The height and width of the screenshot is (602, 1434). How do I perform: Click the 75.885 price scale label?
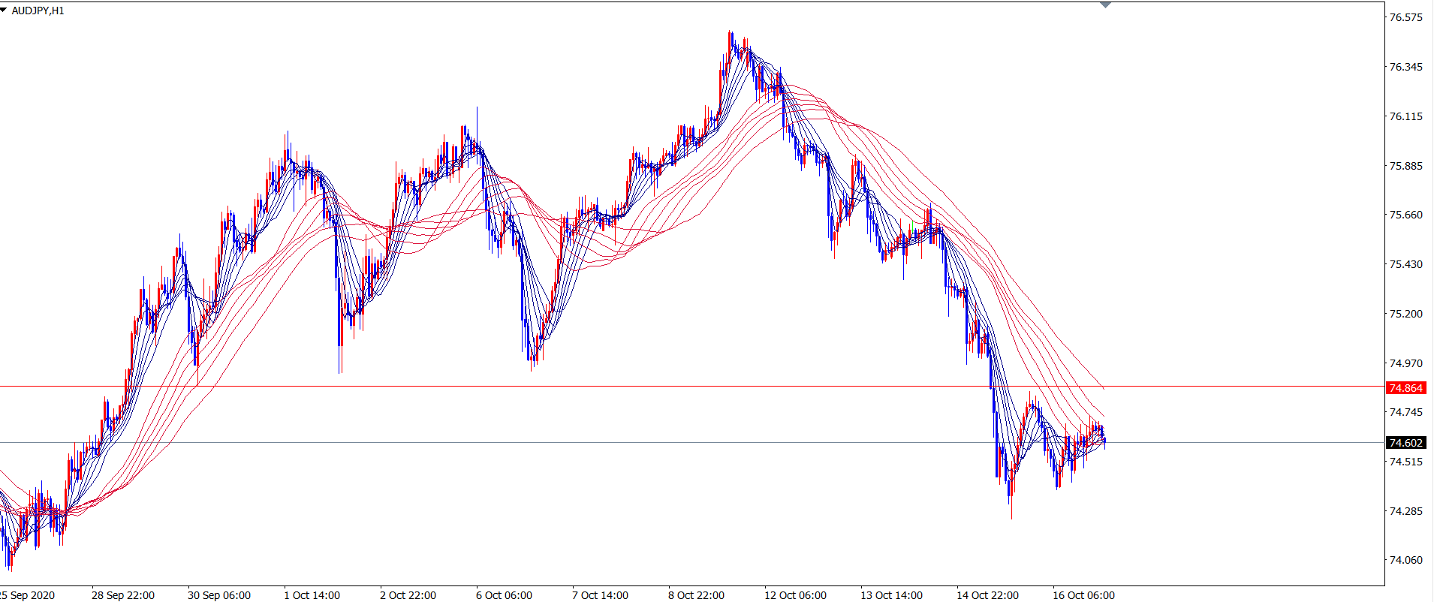1405,166
